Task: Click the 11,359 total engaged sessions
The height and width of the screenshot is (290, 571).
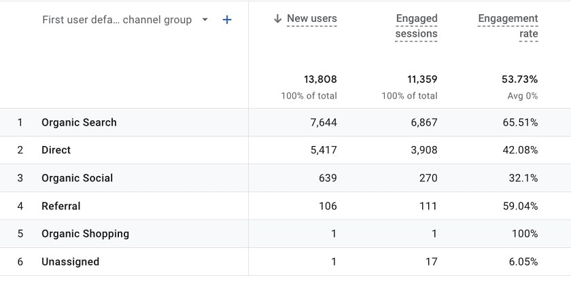Action: 422,79
